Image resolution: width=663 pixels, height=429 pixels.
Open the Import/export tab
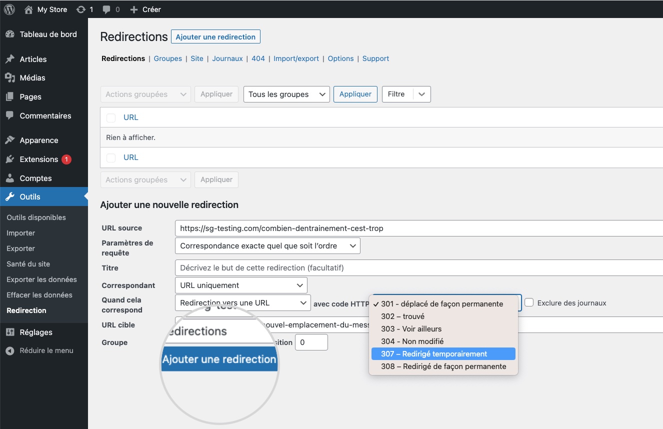pyautogui.click(x=296, y=58)
